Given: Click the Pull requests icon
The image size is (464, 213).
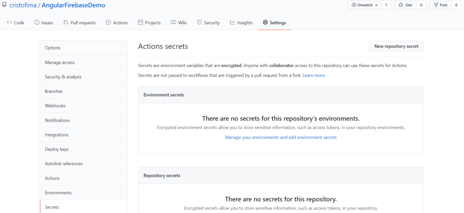Looking at the screenshot, I should [x=65, y=23].
